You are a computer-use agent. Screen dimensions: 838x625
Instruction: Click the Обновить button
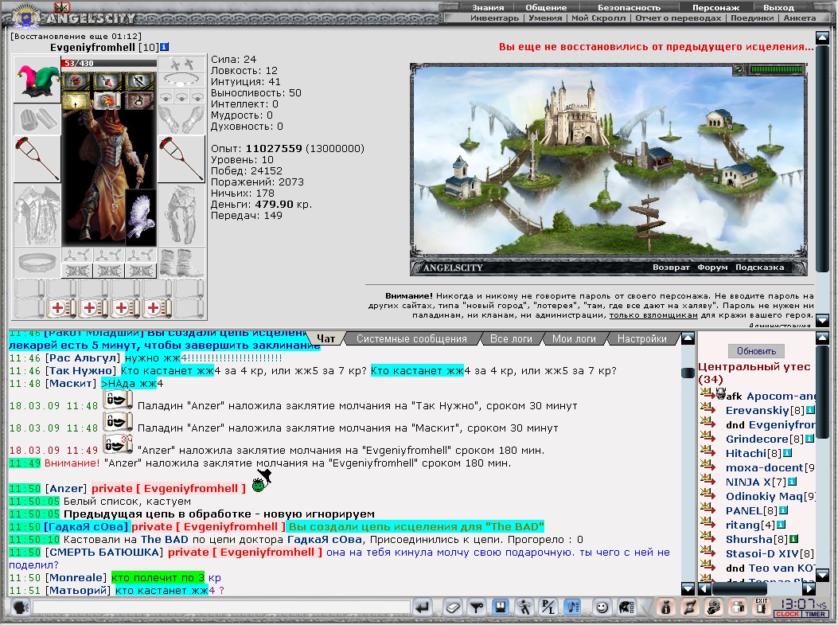coord(756,351)
